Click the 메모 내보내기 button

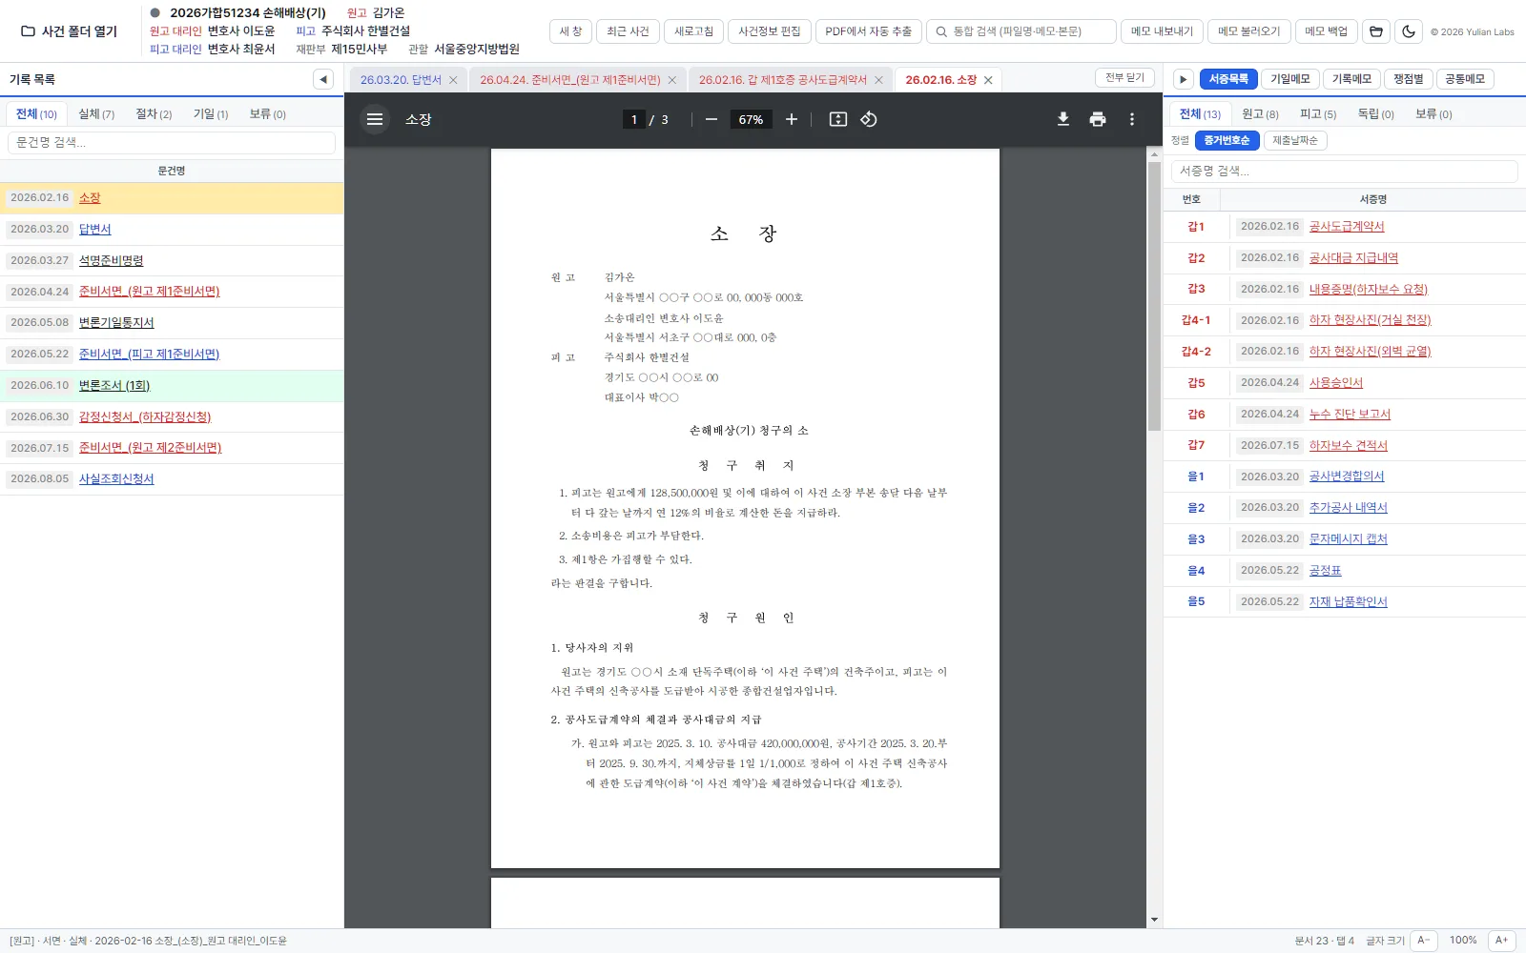tap(1162, 31)
